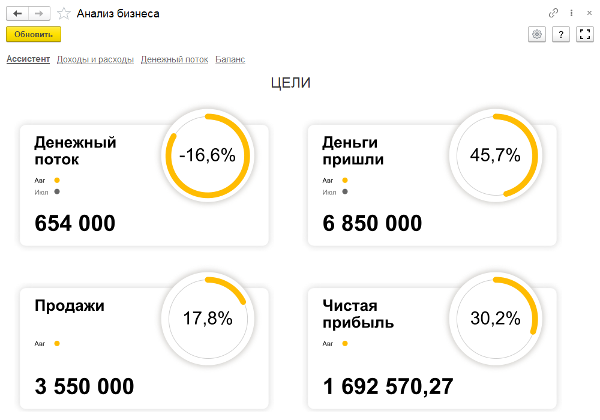Close the Анализ бизнеса window

[589, 13]
